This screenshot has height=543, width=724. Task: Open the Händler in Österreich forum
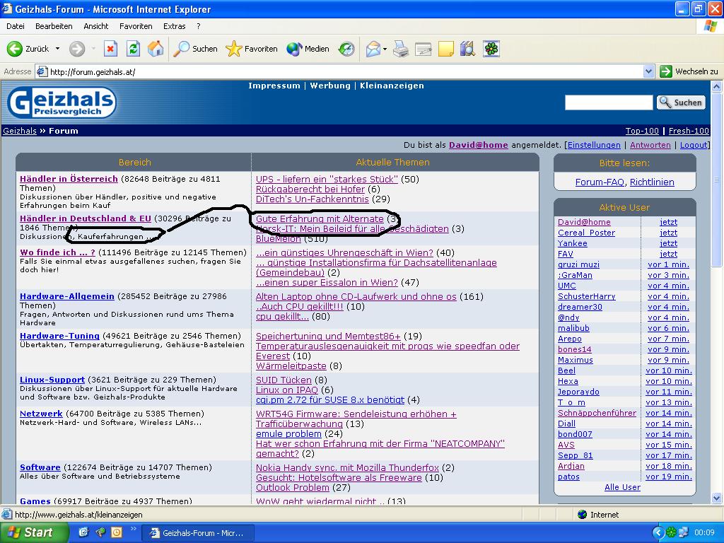click(69, 179)
